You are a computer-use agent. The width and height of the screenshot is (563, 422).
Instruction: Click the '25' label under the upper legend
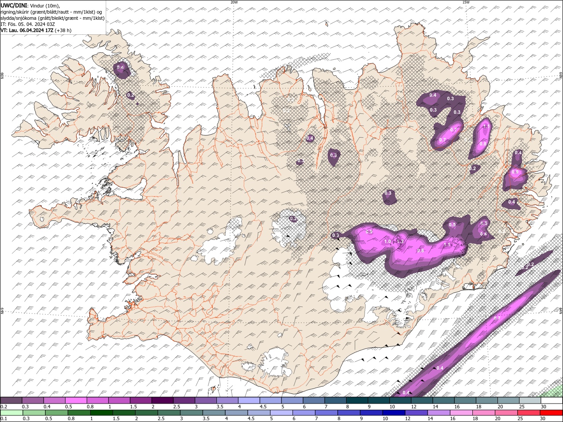tap(522, 407)
